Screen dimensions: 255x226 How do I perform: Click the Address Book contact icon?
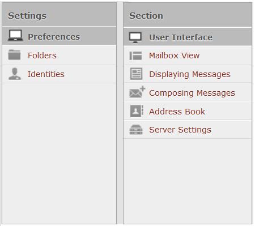tap(137, 111)
